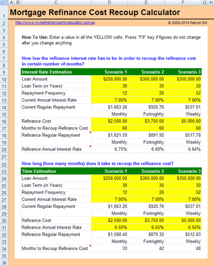Click Scenario 1 Loan Amount cell $250,000.00 in row 10
This screenshot has width=214, height=266.
coord(110,79)
